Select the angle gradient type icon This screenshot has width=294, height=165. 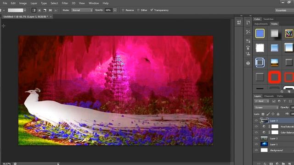45,10
